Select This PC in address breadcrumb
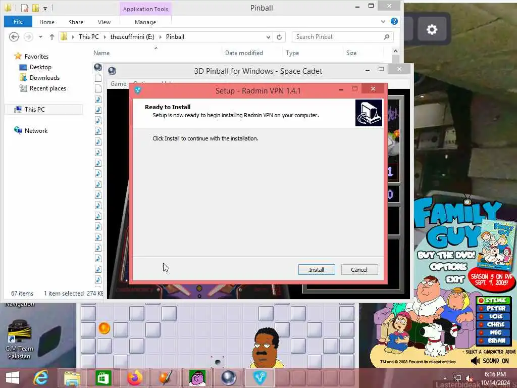This screenshot has width=517, height=388. click(89, 37)
